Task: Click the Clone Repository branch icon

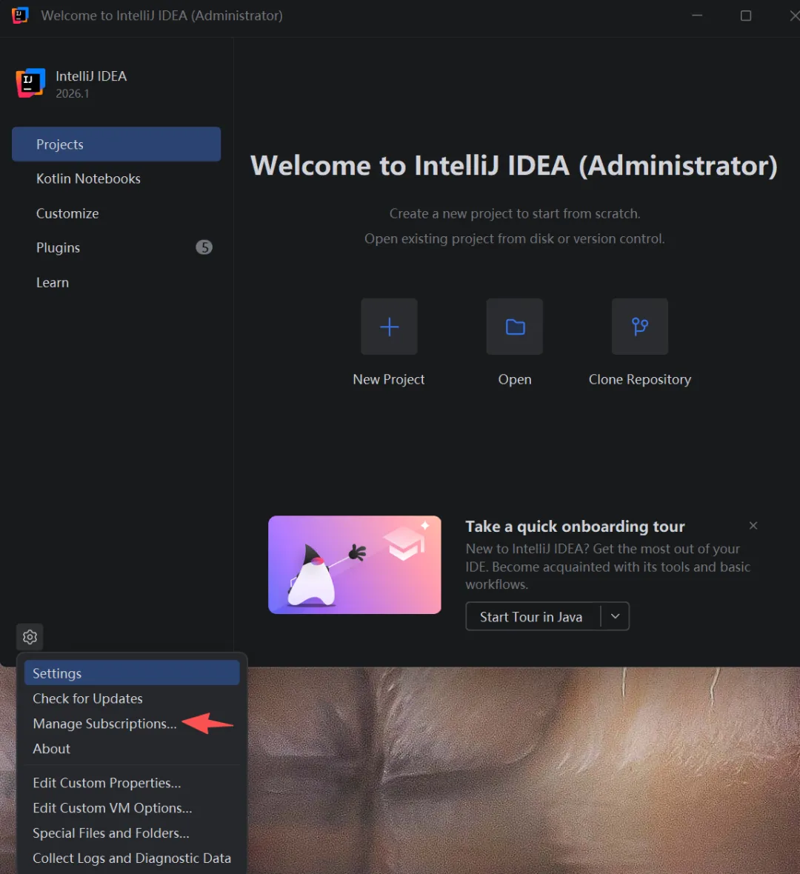Action: 640,327
